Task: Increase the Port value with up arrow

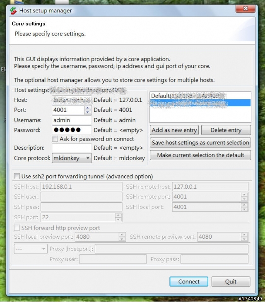Action: coord(88,108)
